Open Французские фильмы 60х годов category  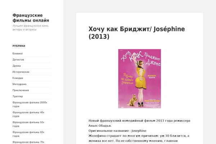click(28, 134)
